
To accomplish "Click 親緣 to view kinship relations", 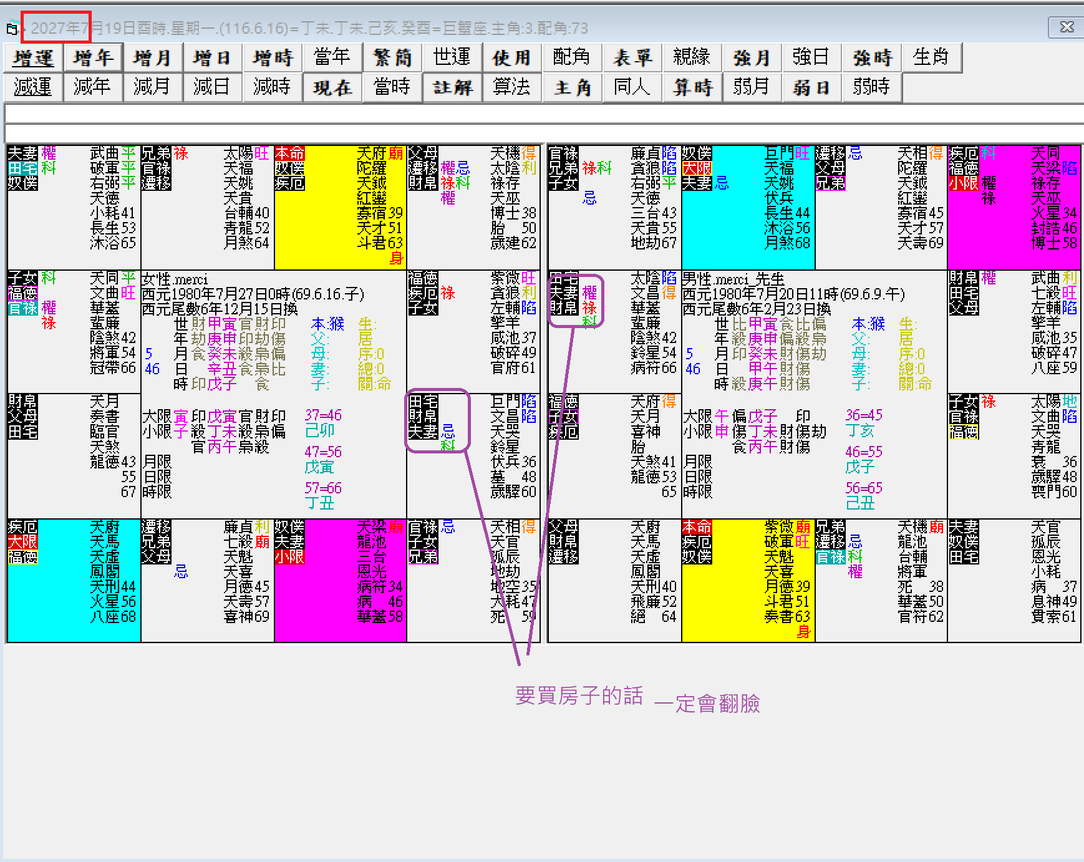I will click(x=691, y=57).
